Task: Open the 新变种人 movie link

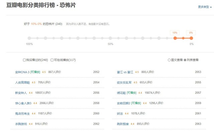Action: pyautogui.click(x=21, y=93)
